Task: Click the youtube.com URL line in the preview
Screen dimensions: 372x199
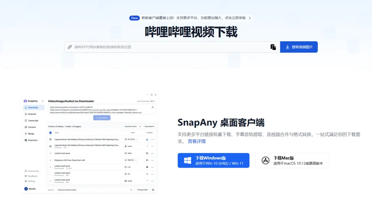Action: [71, 107]
